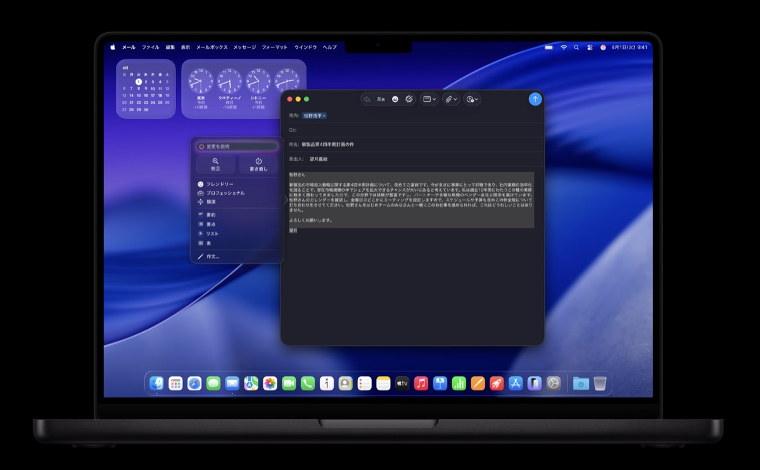The height and width of the screenshot is (470, 760).
Task: Open Safari from the Dock
Action: [x=194, y=383]
